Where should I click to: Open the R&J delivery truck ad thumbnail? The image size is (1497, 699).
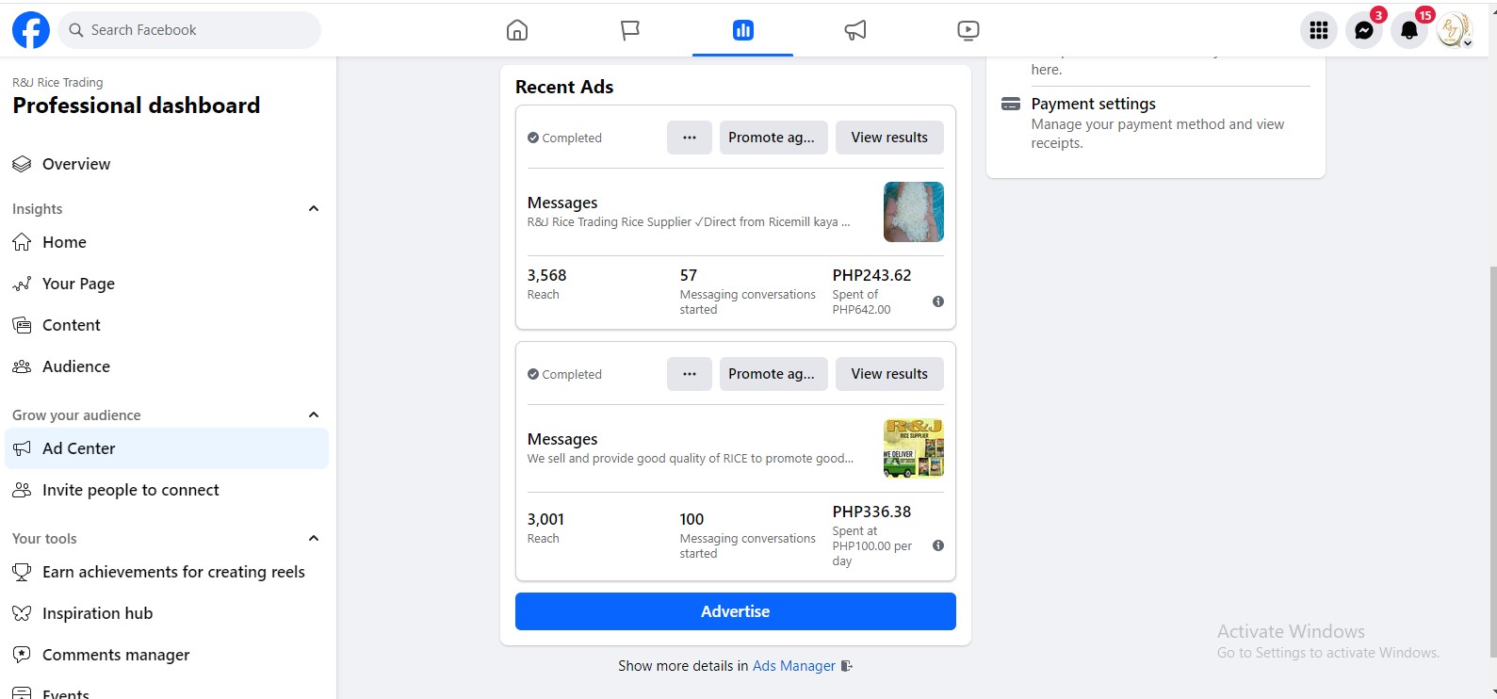[x=914, y=448]
